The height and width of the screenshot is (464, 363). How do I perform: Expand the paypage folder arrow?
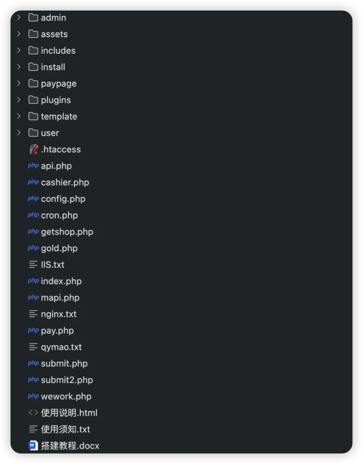(19, 83)
